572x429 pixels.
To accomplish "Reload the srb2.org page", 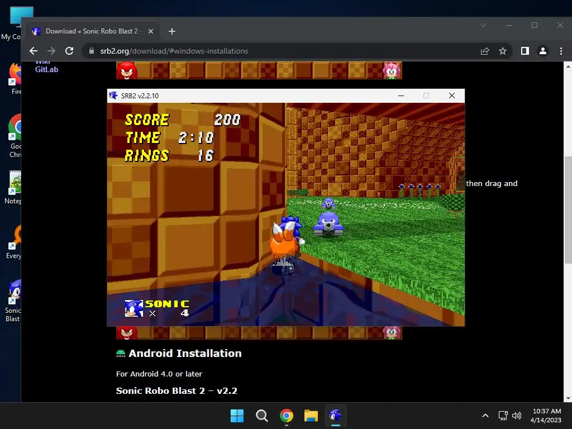I will pos(69,51).
